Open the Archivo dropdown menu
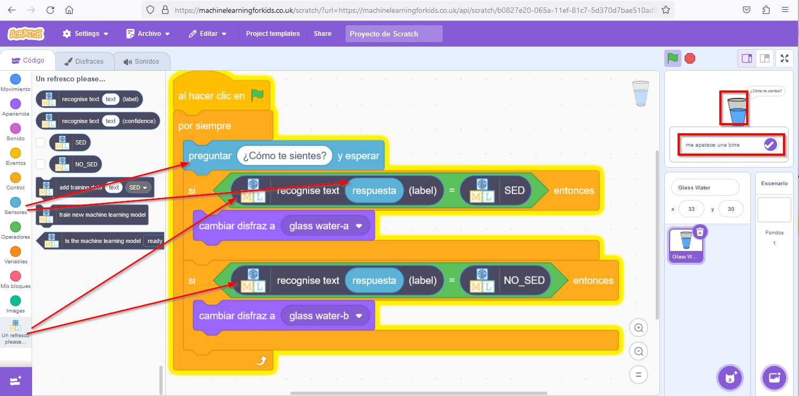This screenshot has width=799, height=396. [148, 34]
